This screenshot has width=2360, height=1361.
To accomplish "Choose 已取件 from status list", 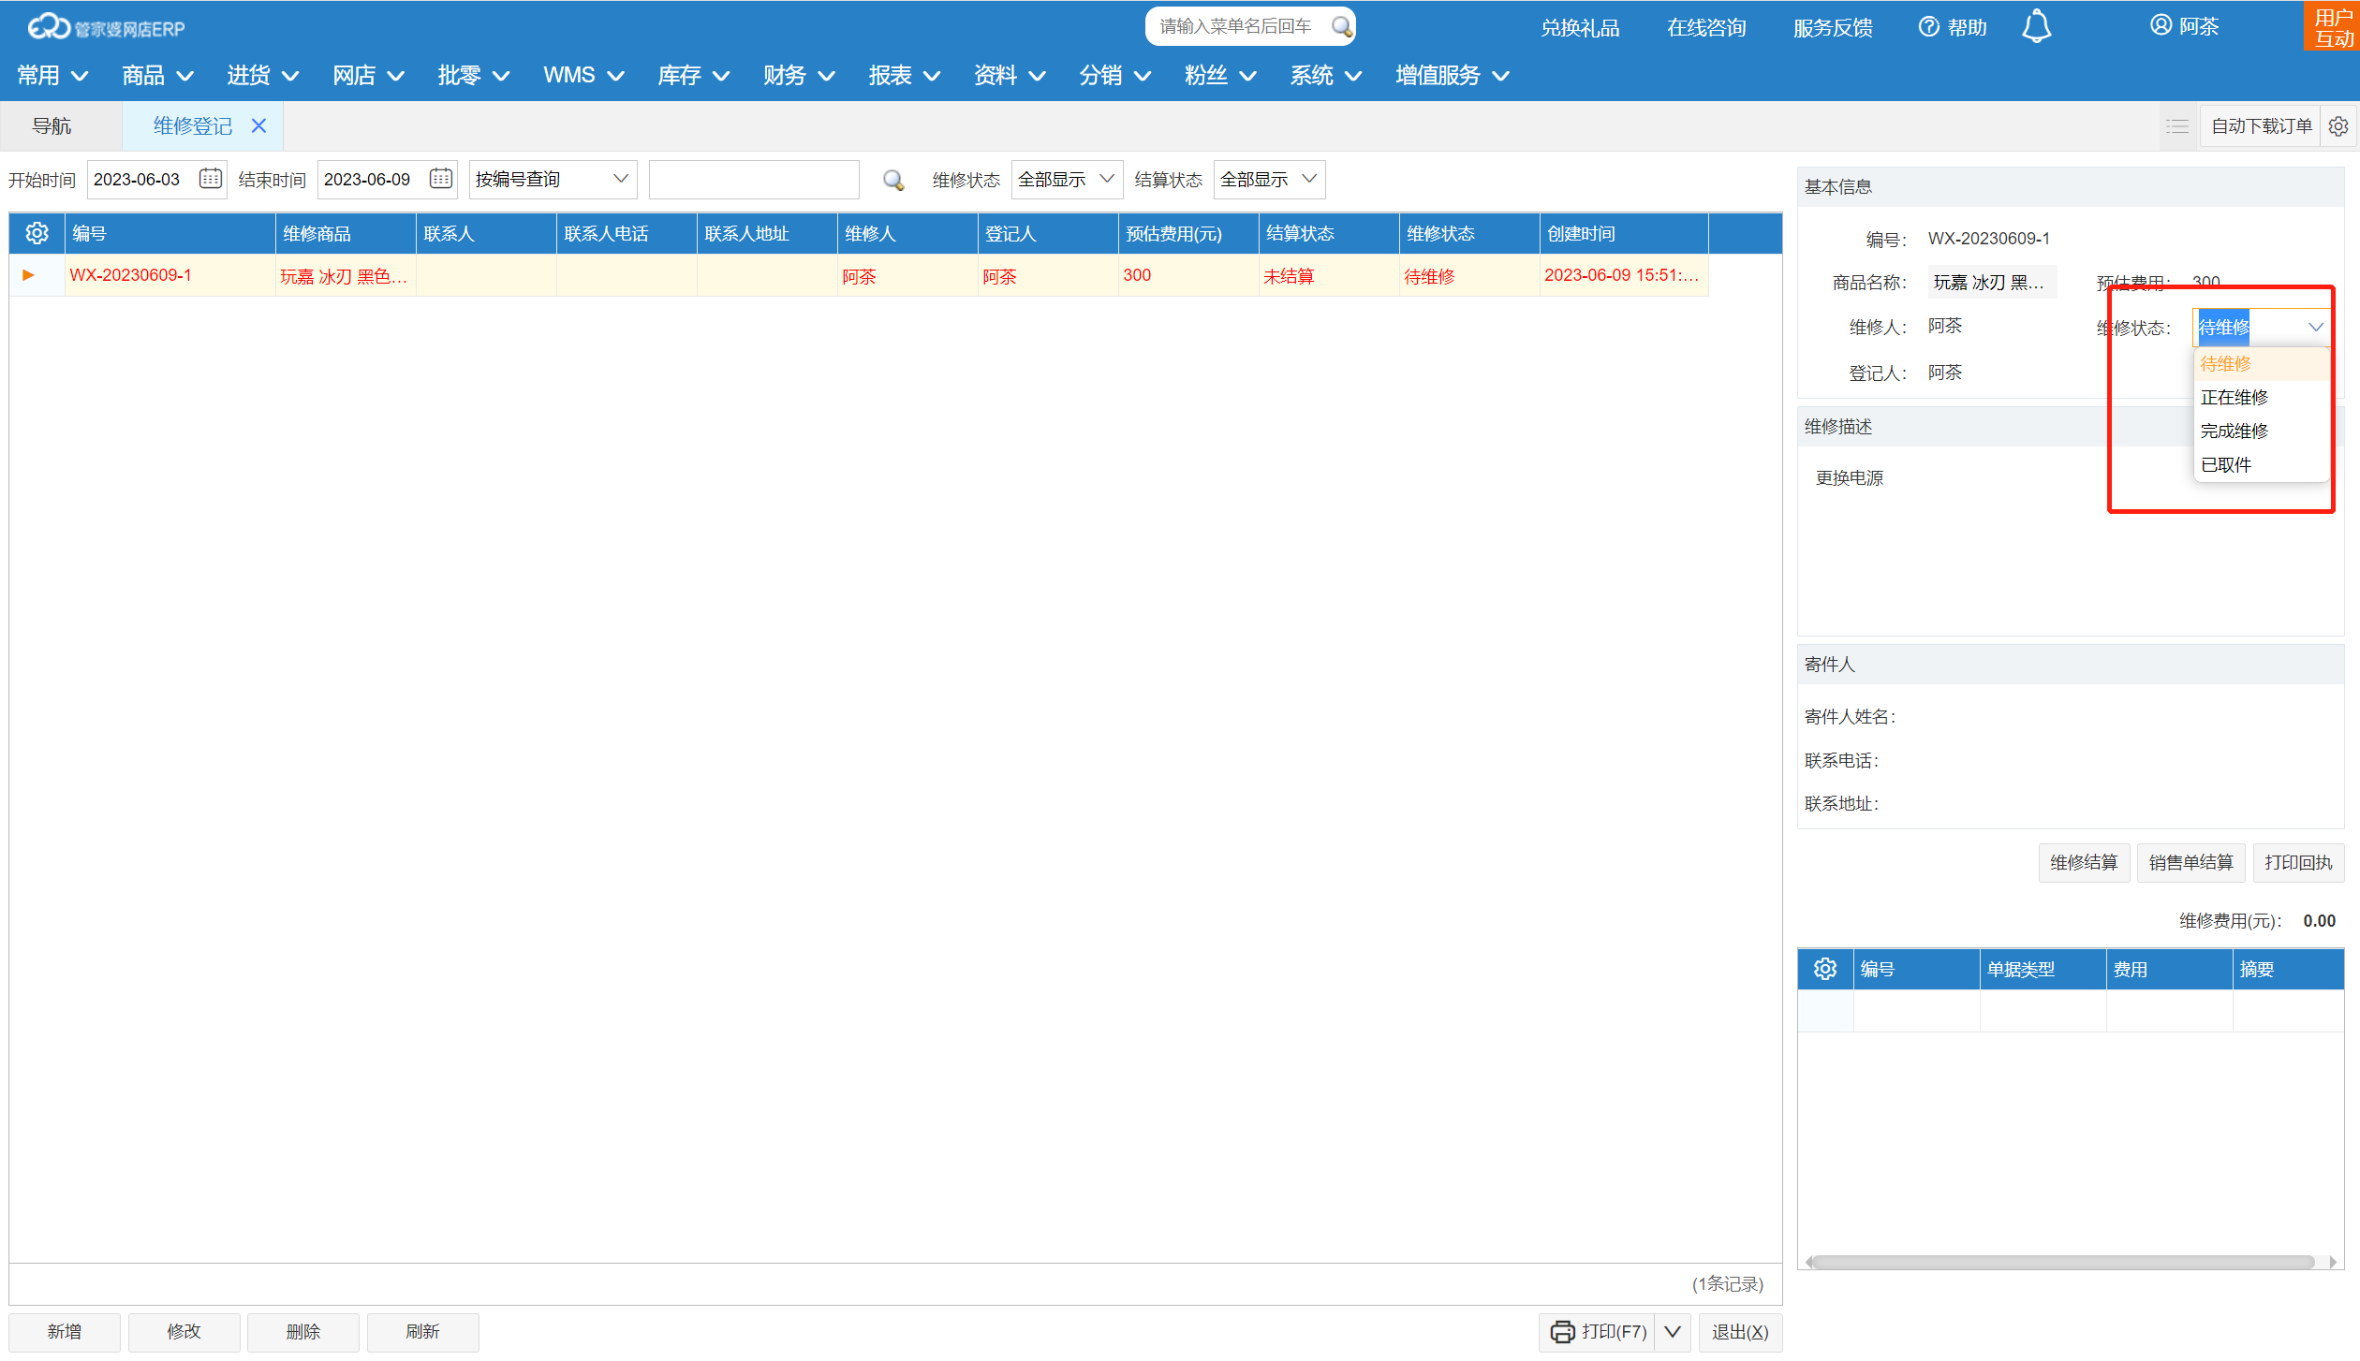I will tap(2261, 464).
